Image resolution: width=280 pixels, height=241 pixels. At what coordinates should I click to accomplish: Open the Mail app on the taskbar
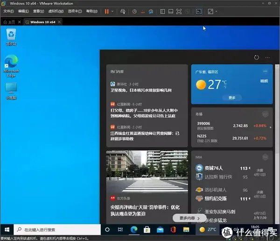tap(160, 230)
